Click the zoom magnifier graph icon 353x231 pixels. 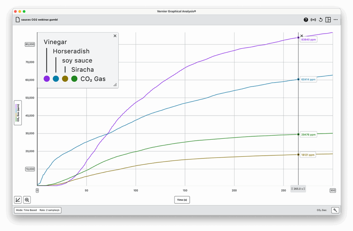27,200
